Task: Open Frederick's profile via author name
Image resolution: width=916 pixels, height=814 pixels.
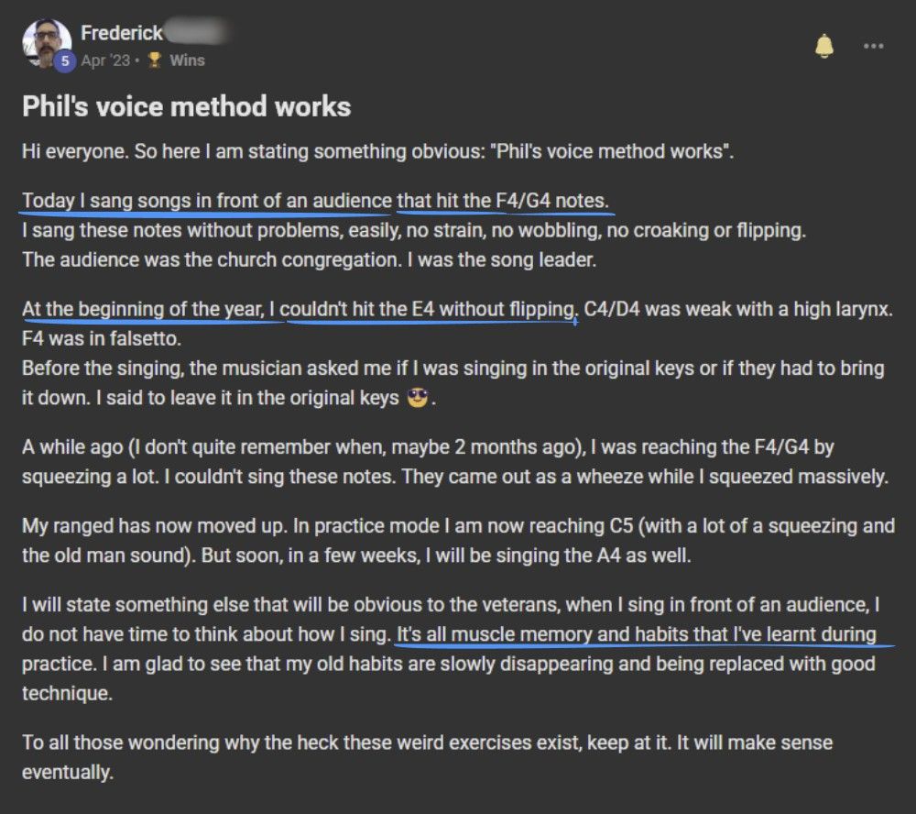Action: click(121, 33)
